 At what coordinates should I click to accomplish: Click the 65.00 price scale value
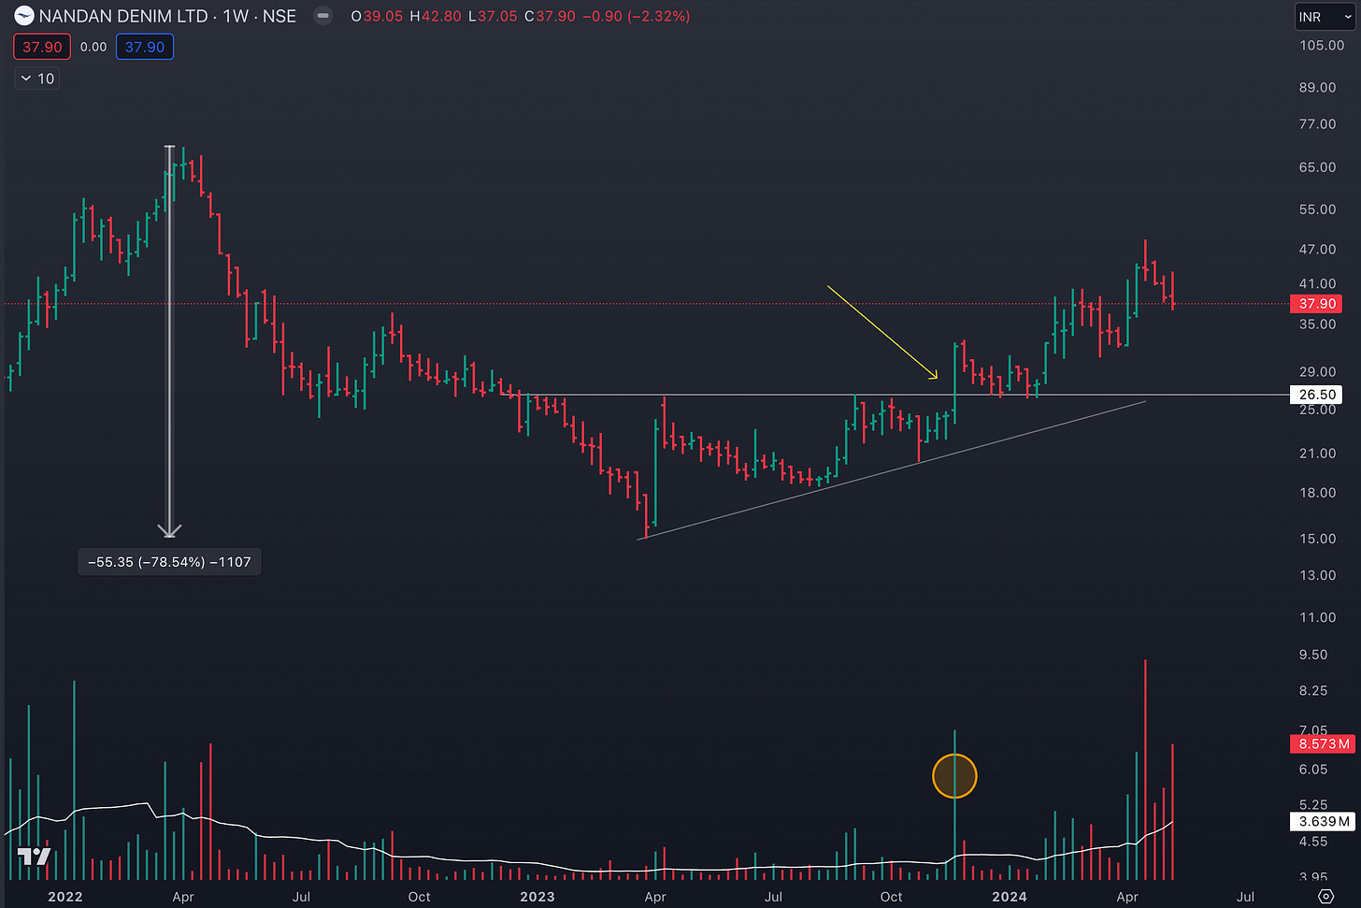[x=1317, y=167]
